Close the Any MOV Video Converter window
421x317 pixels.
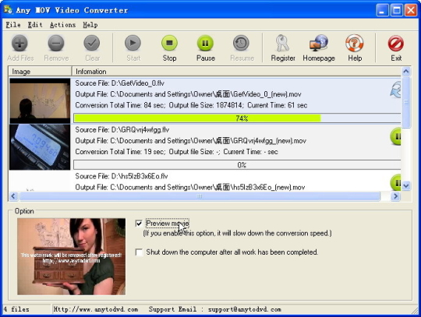click(x=411, y=10)
